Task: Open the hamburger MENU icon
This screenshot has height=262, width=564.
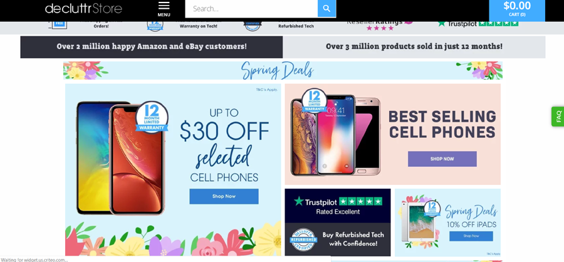Action: click(164, 9)
